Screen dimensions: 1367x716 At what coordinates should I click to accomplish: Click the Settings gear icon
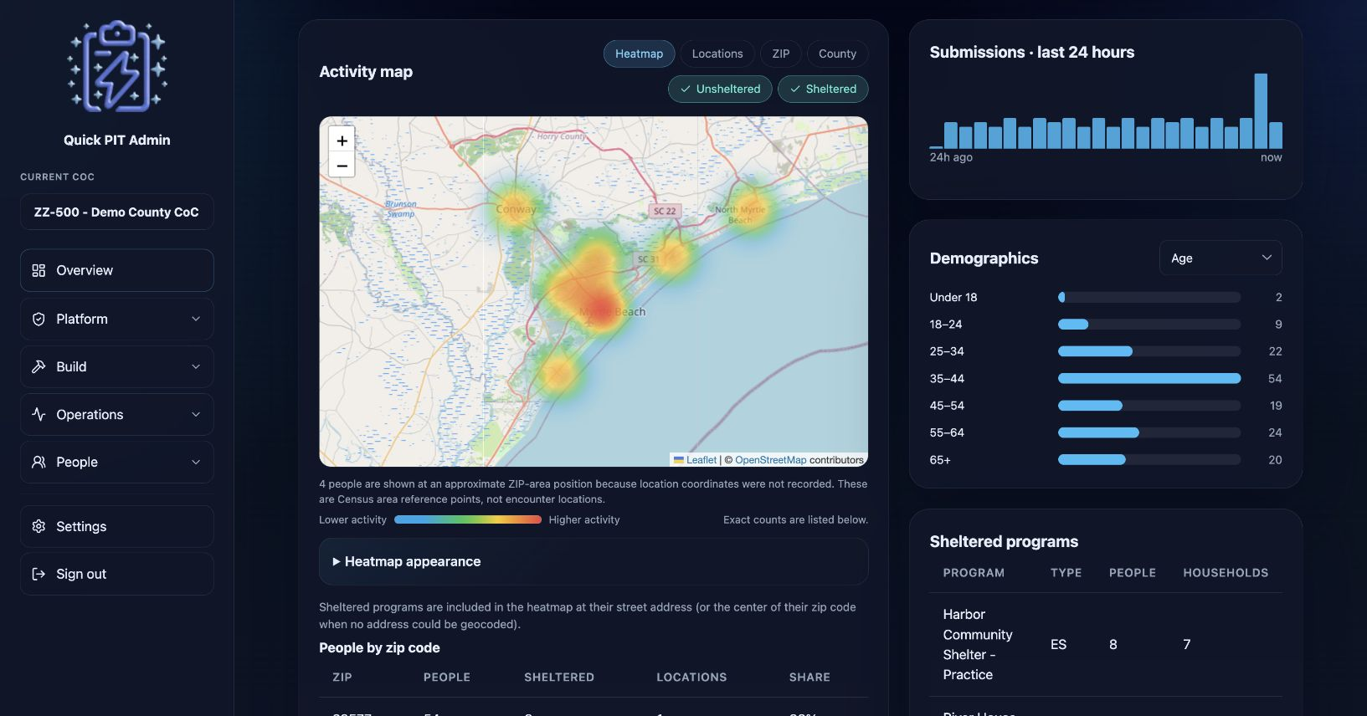pos(39,526)
